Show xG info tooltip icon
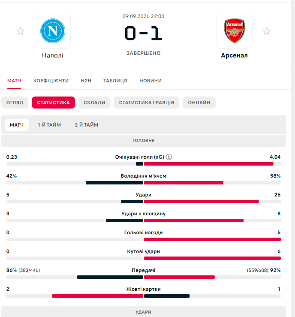 169,157
